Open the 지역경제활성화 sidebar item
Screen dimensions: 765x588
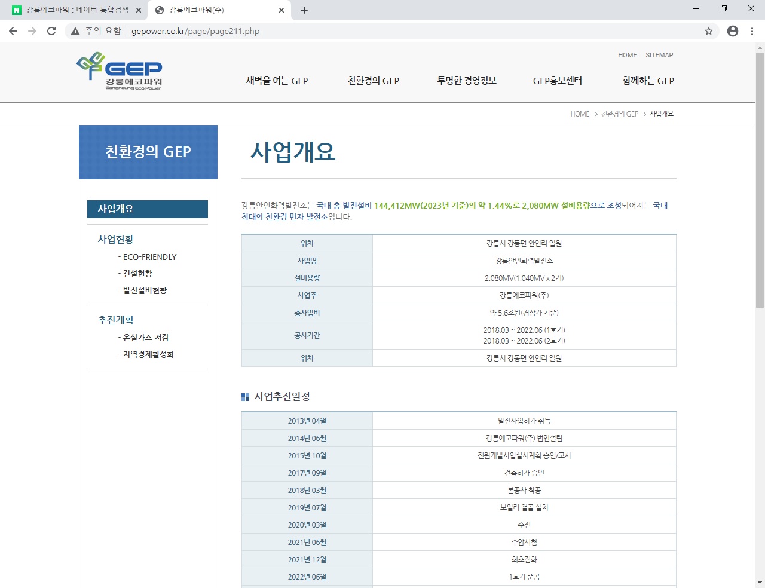[x=146, y=354]
